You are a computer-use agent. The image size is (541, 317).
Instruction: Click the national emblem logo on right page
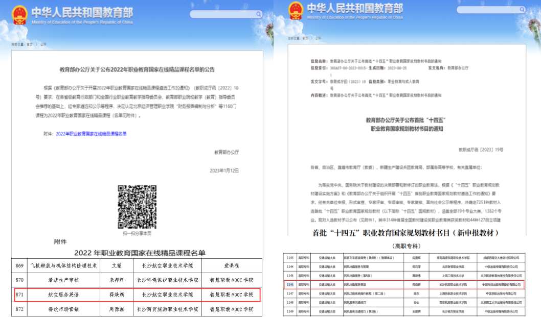296,11
